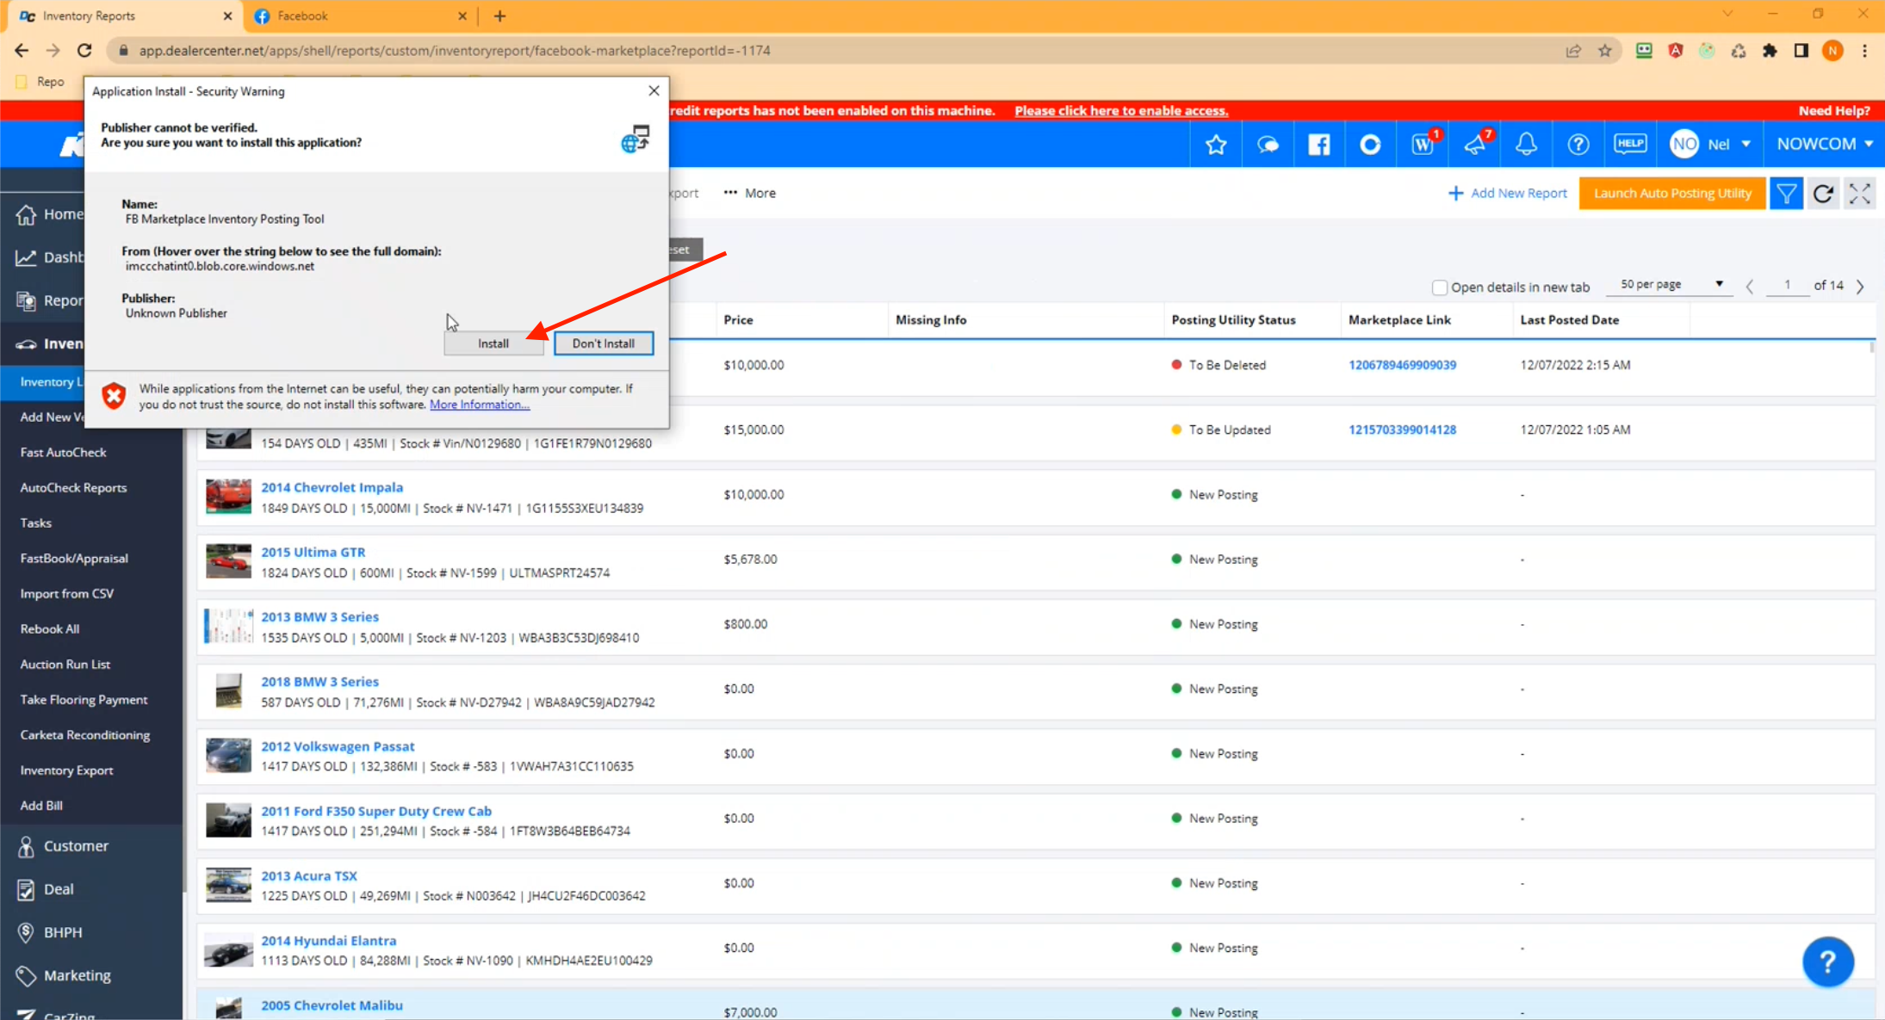Screen dimensions: 1885x1020
Task: Click the BHPH sidebar icon
Action: (26, 932)
